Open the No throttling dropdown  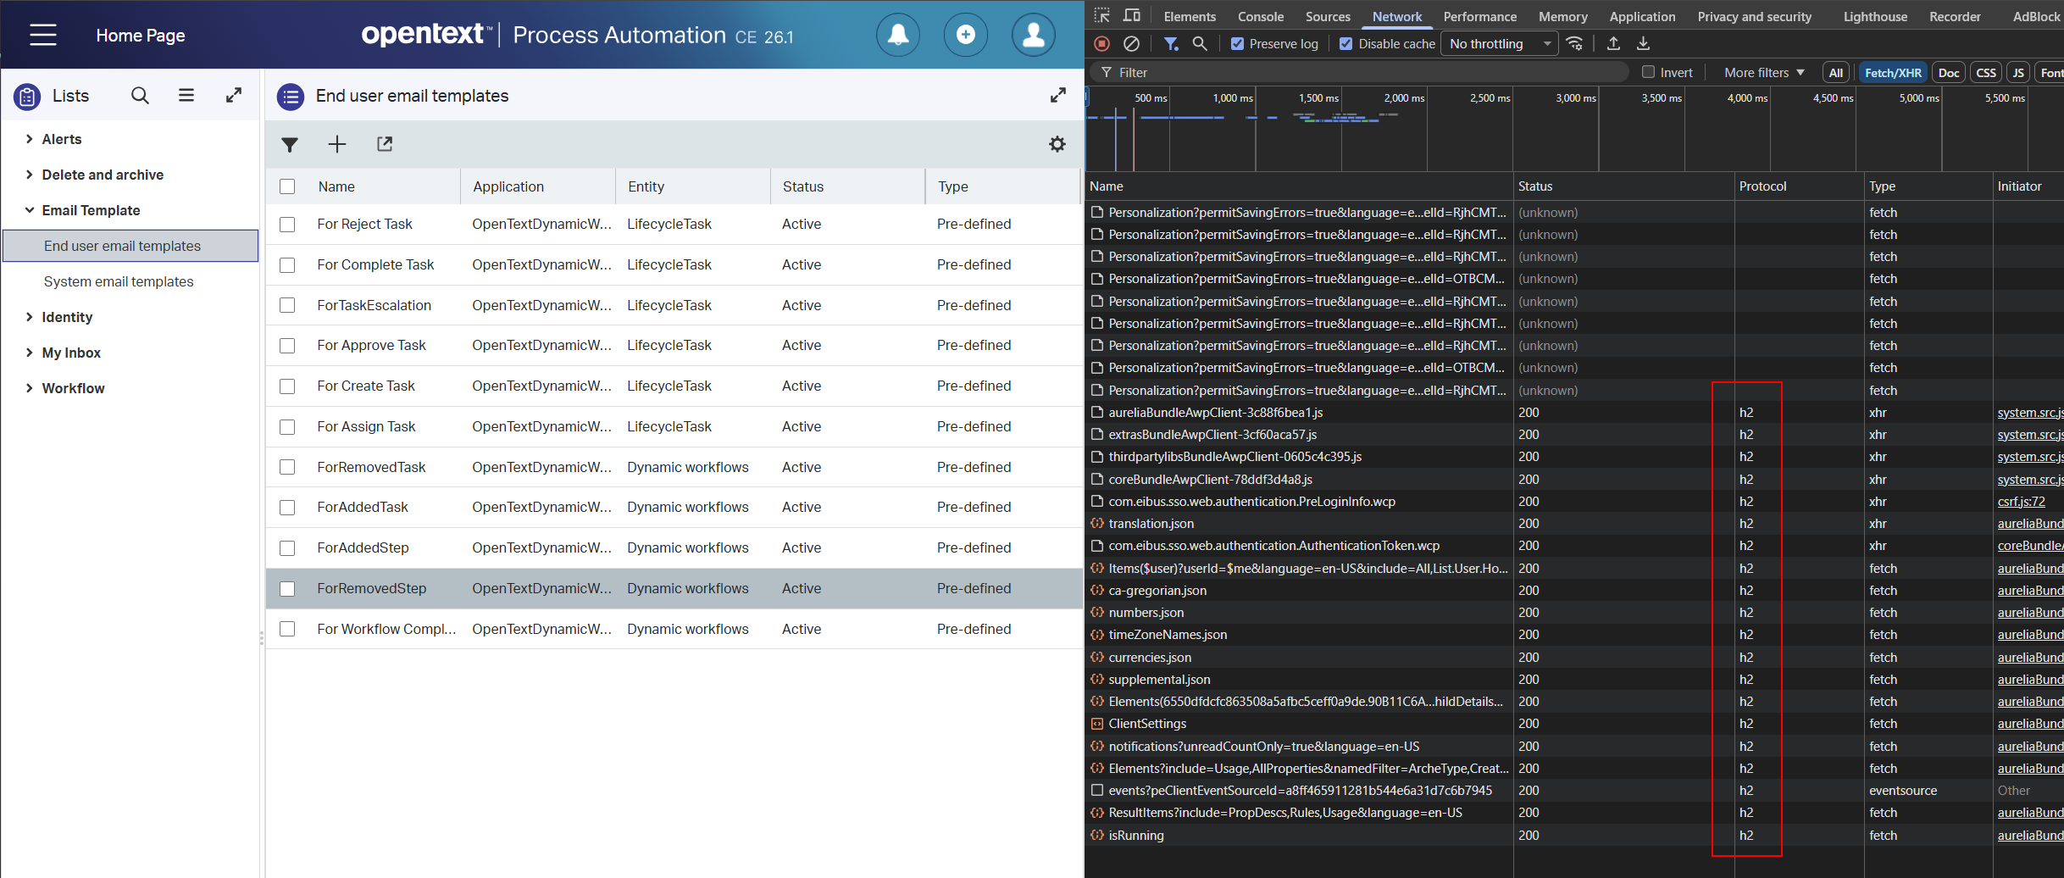pyautogui.click(x=1499, y=44)
